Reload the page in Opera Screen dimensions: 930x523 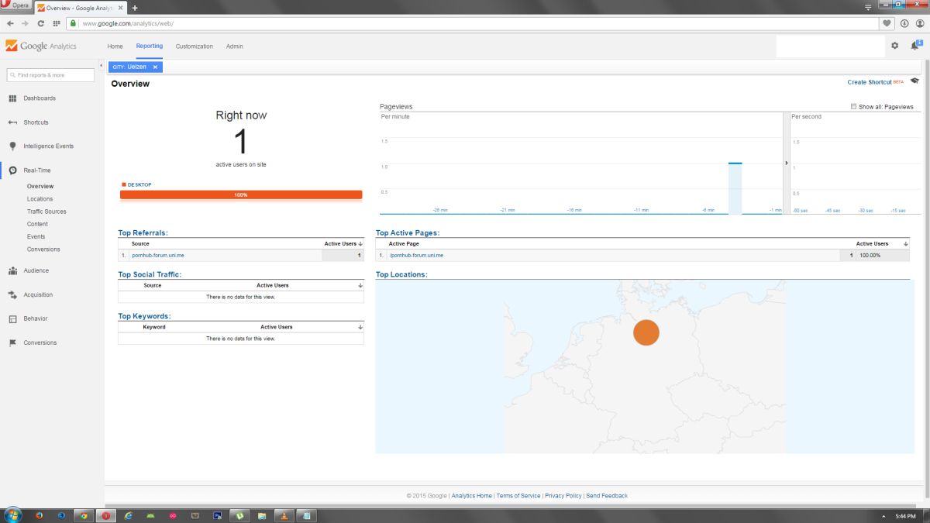click(40, 23)
